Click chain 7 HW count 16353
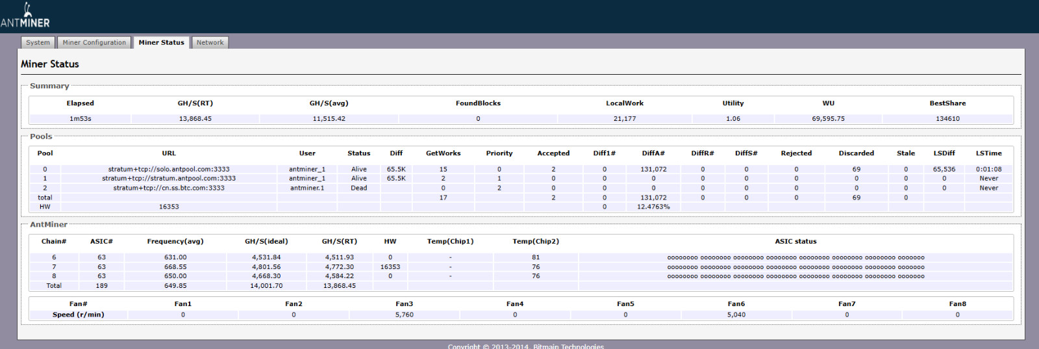The width and height of the screenshot is (1039, 349). click(x=390, y=267)
